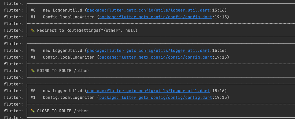The height and width of the screenshot is (119, 295).
Task: Open config.dart link above CLOSE TO ROUTE
Action: coord(156,98)
